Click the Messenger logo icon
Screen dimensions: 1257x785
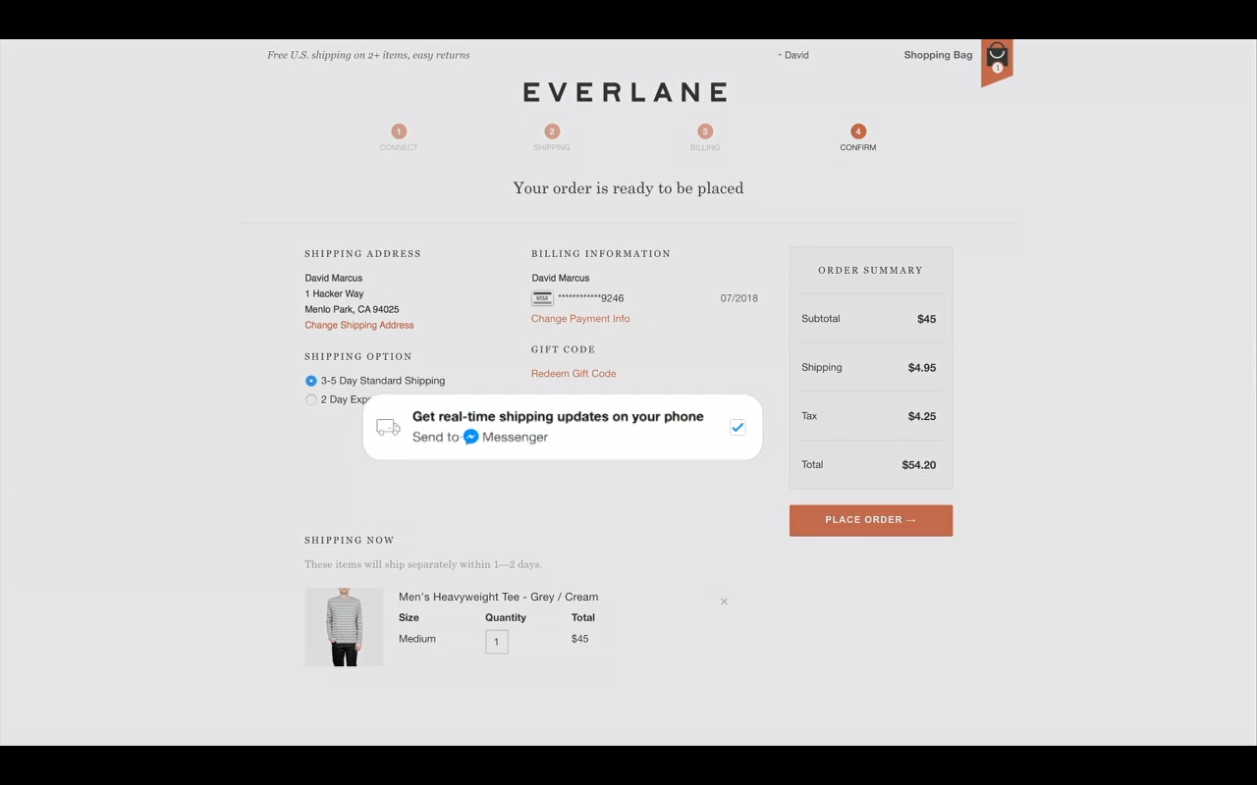(471, 437)
